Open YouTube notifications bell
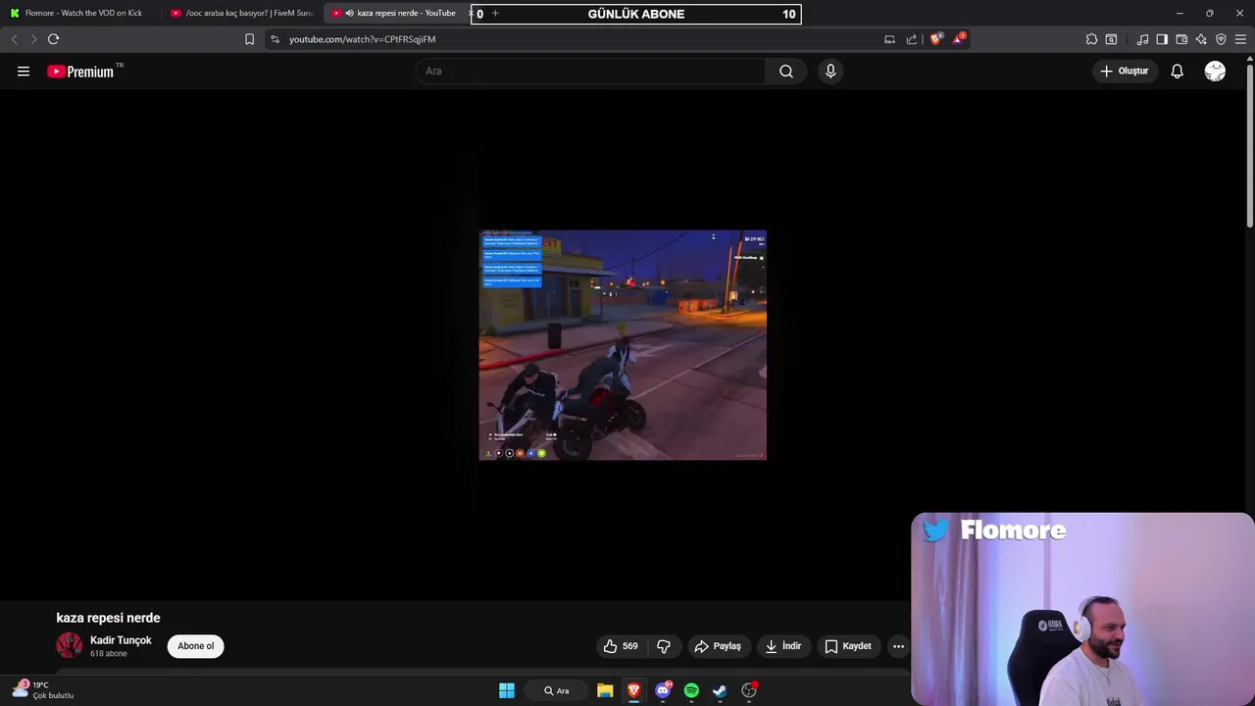Viewport: 1255px width, 706px height. 1177,71
